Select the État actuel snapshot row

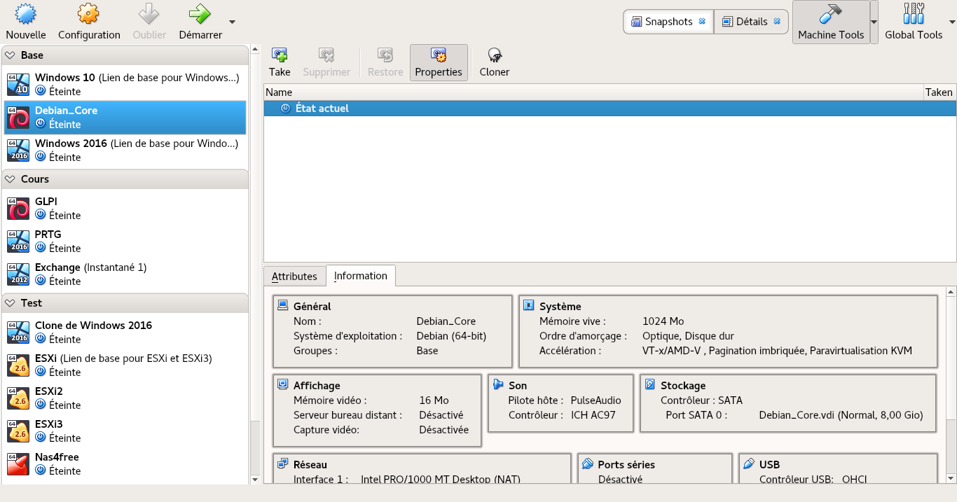tap(610, 109)
